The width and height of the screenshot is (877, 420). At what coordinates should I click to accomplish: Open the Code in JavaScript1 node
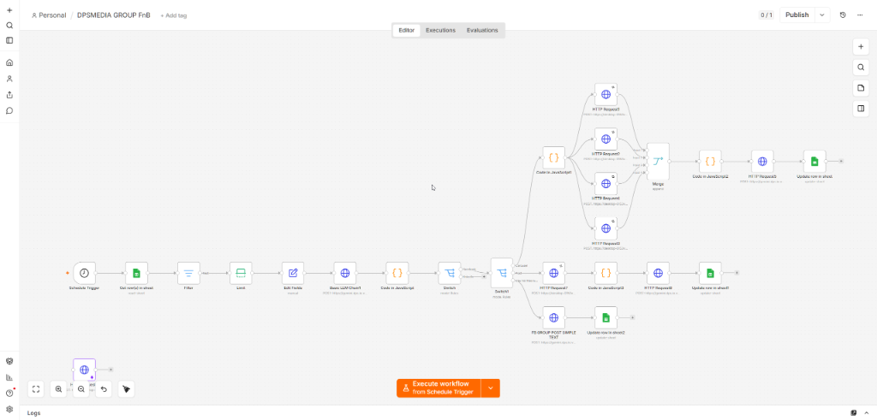click(554, 158)
